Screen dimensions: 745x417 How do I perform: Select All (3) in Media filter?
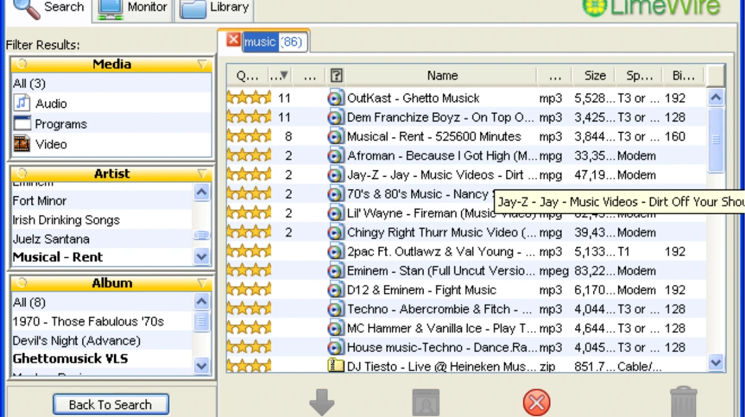pos(30,84)
